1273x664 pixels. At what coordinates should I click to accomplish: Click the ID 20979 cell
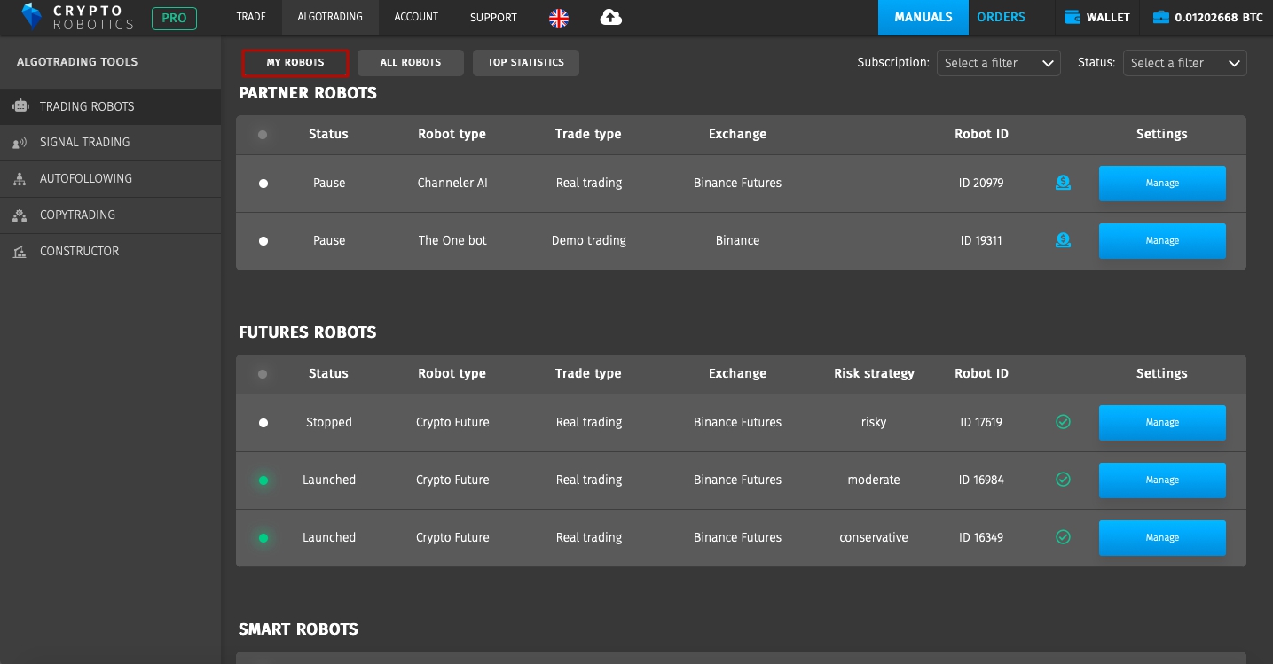point(981,184)
